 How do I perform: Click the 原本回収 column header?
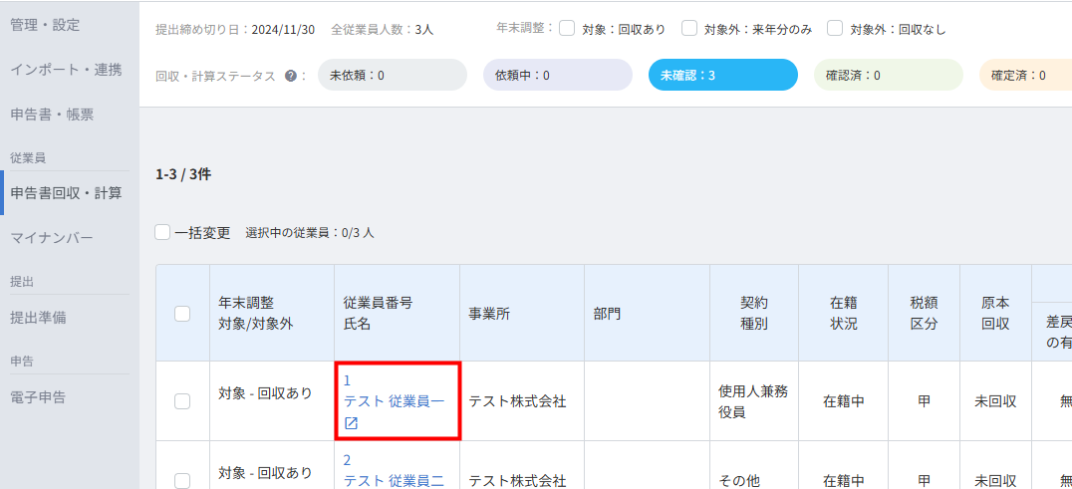[995, 314]
